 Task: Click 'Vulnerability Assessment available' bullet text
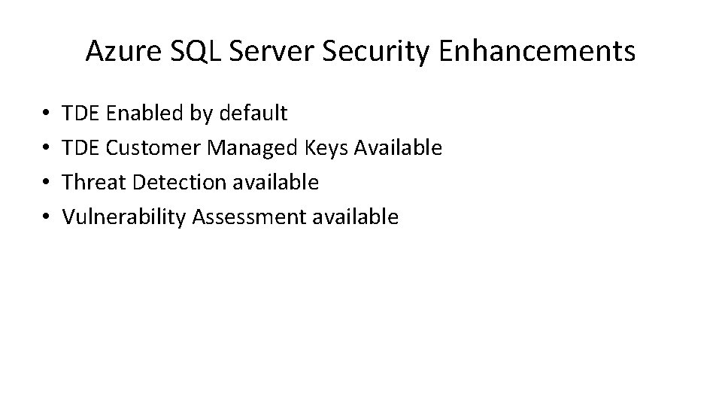[230, 217]
